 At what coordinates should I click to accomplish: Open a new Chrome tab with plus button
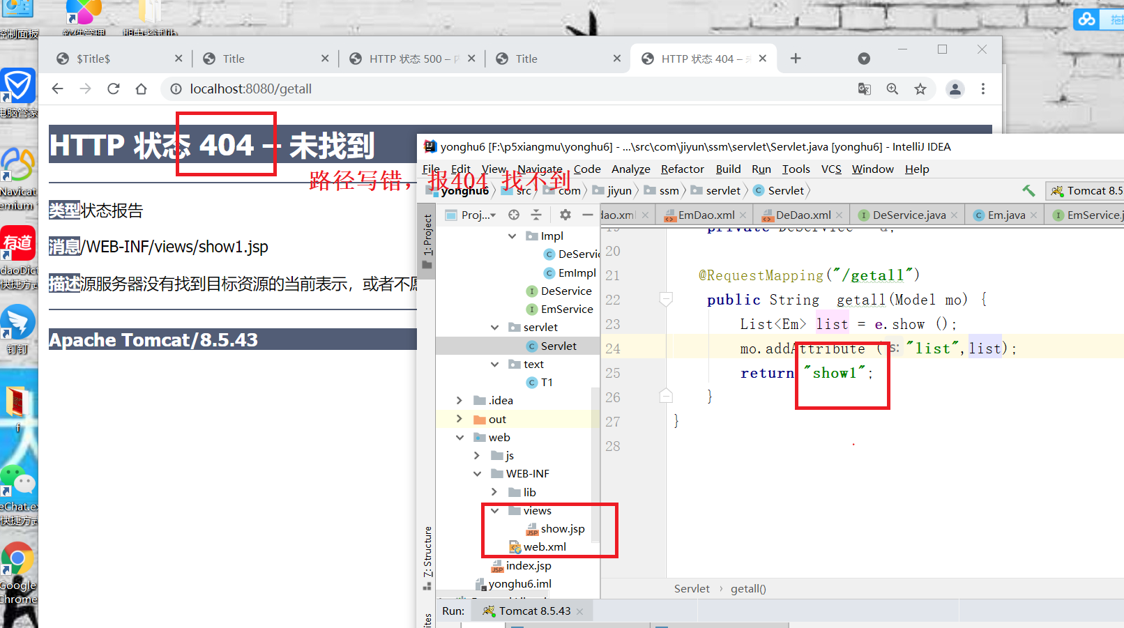pyautogui.click(x=796, y=59)
